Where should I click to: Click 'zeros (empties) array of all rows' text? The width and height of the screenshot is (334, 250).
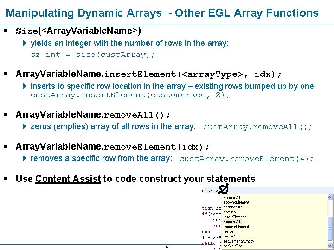[x=113, y=126]
